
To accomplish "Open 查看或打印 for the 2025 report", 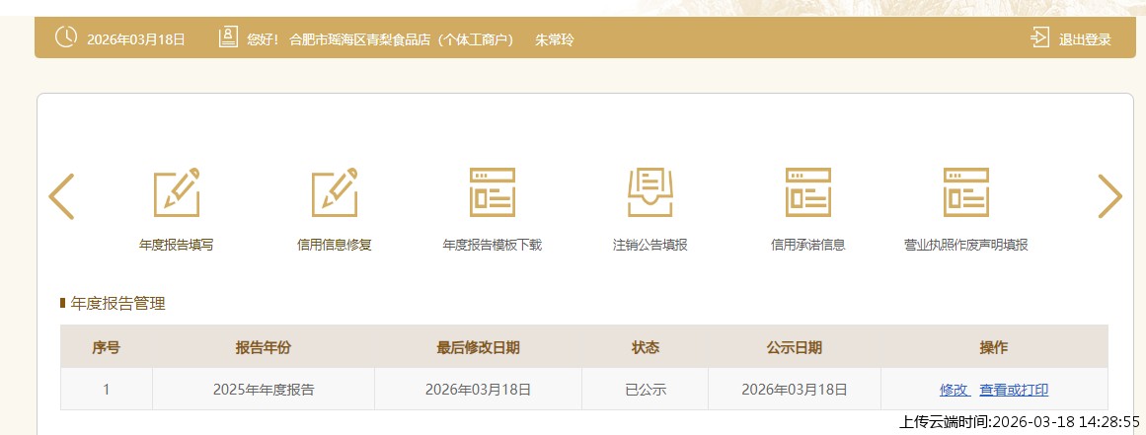I will pos(1014,390).
